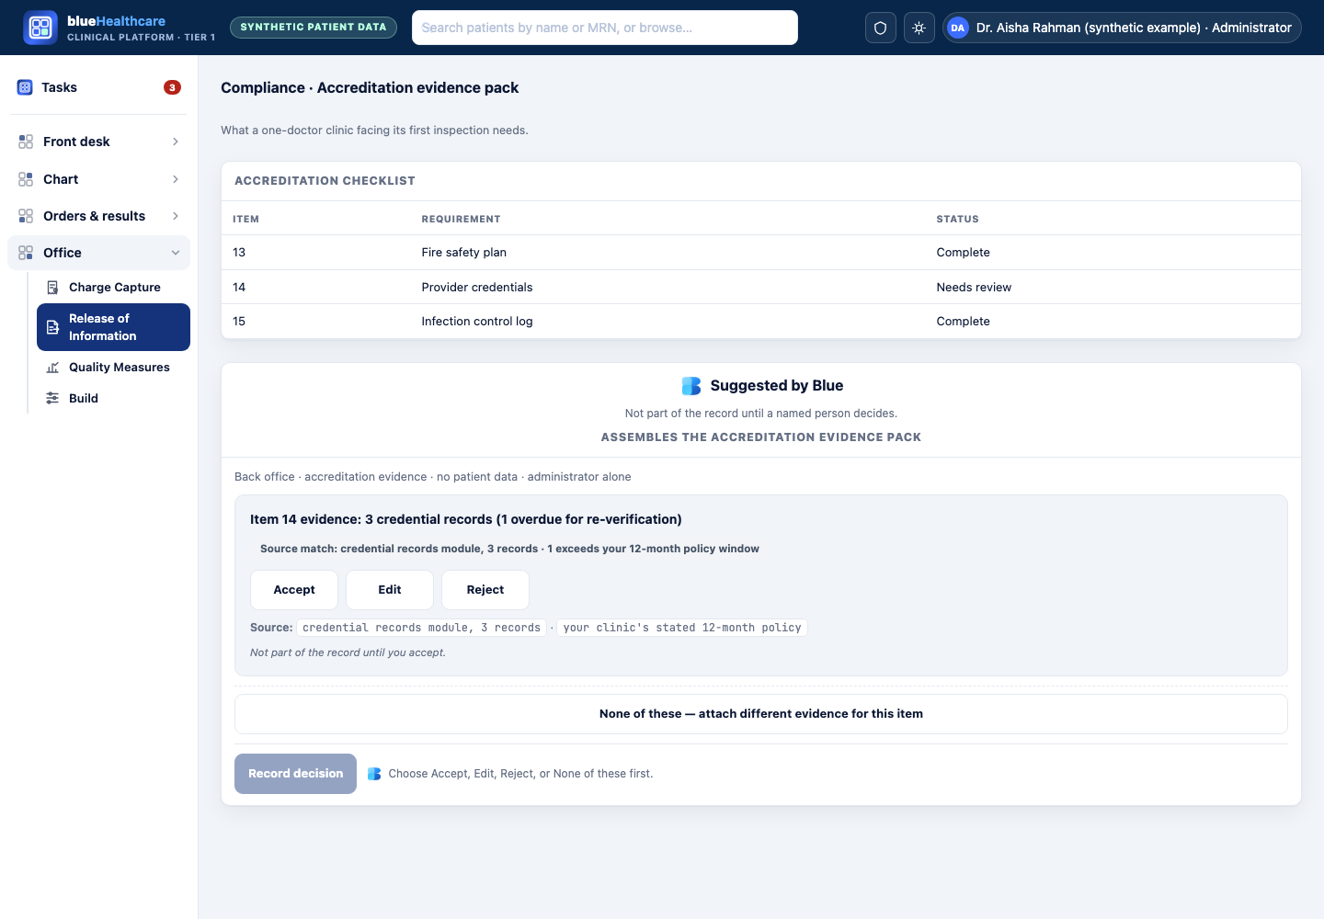Click the Tasks icon in sidebar

click(x=25, y=87)
